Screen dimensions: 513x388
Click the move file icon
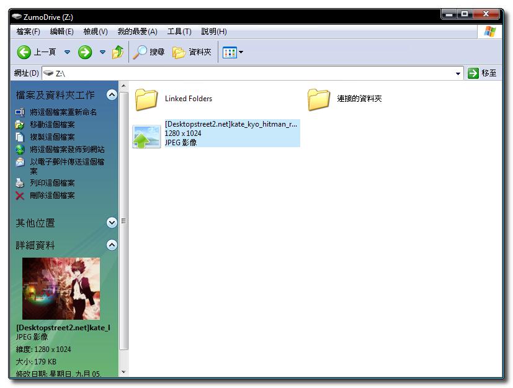pos(20,125)
